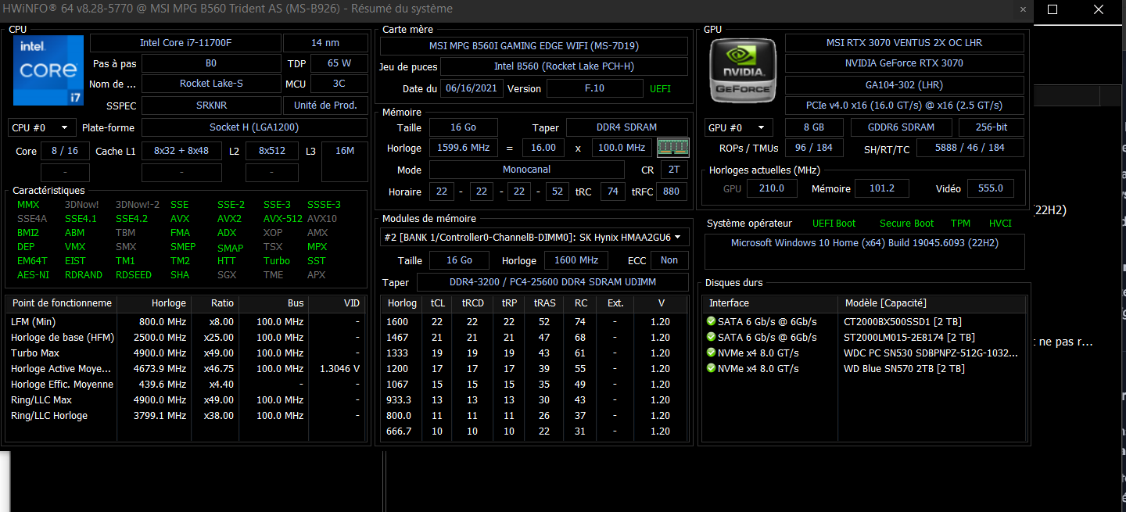The height and width of the screenshot is (512, 1126).
Task: Select the Horloge Effic. Moyenne row
Action: pyautogui.click(x=185, y=385)
